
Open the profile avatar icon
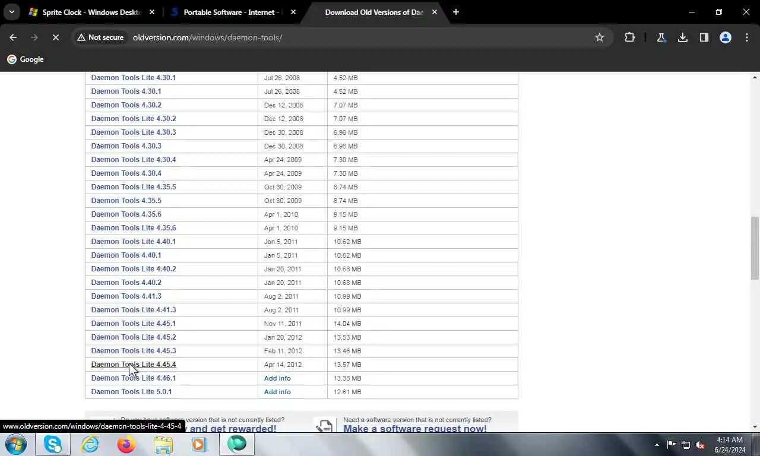726,37
